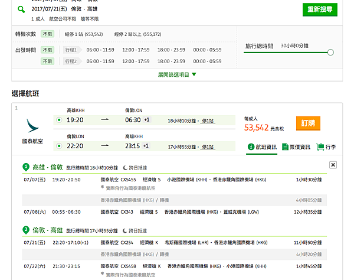Toggle 不限 for 行程2 departure time
The height and width of the screenshot is (280, 354).
(x=47, y=61)
